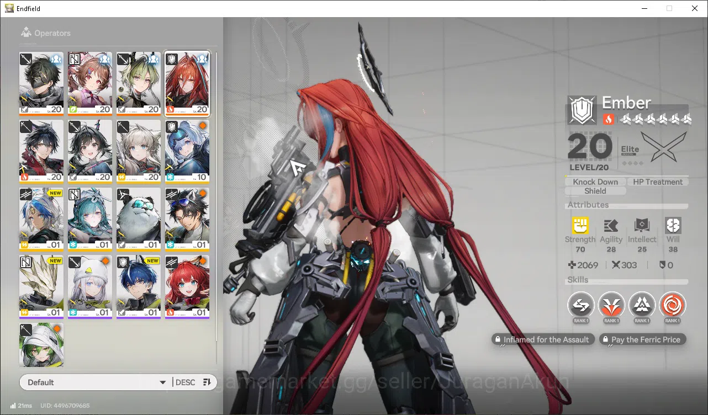Image resolution: width=708 pixels, height=415 pixels.
Task: Select the Shield tag
Action: (x=595, y=191)
